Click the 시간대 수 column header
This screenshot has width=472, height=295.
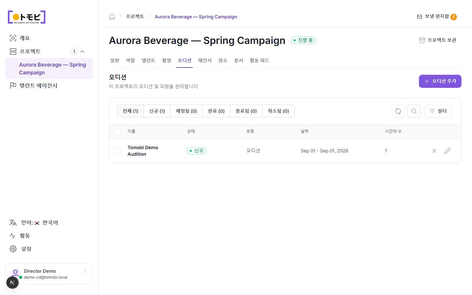click(x=393, y=131)
